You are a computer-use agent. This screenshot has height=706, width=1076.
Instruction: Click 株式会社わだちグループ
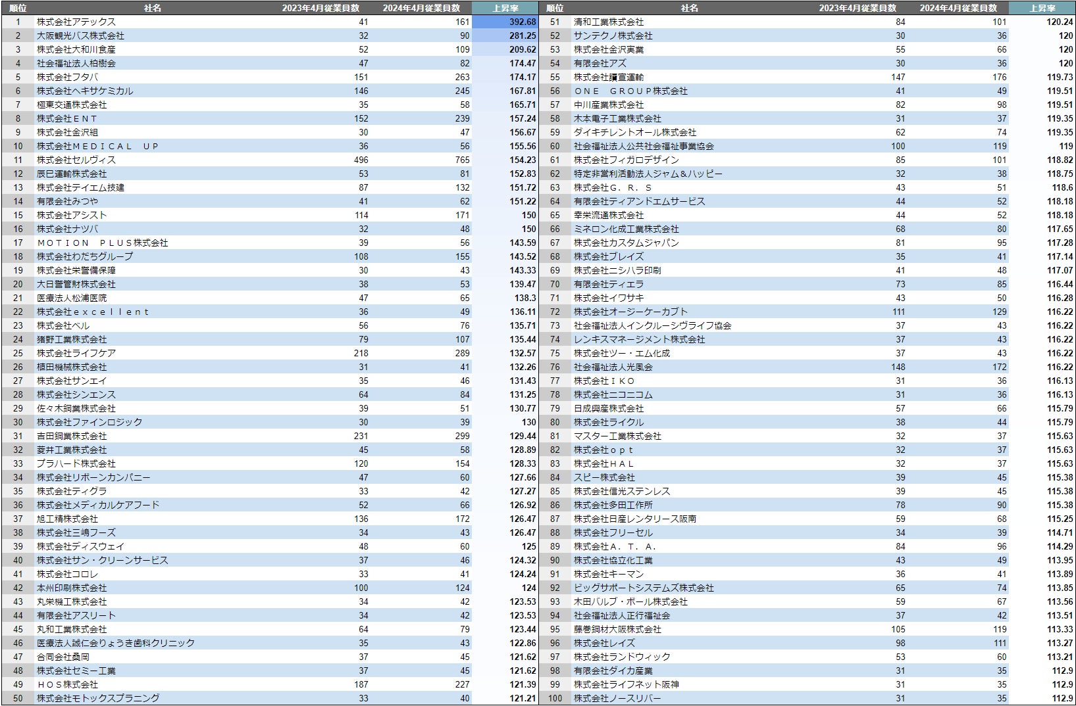(85, 256)
